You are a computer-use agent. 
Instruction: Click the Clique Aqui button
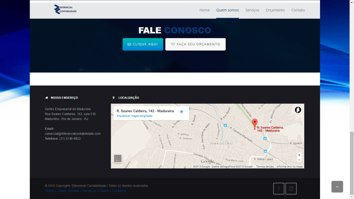(143, 44)
